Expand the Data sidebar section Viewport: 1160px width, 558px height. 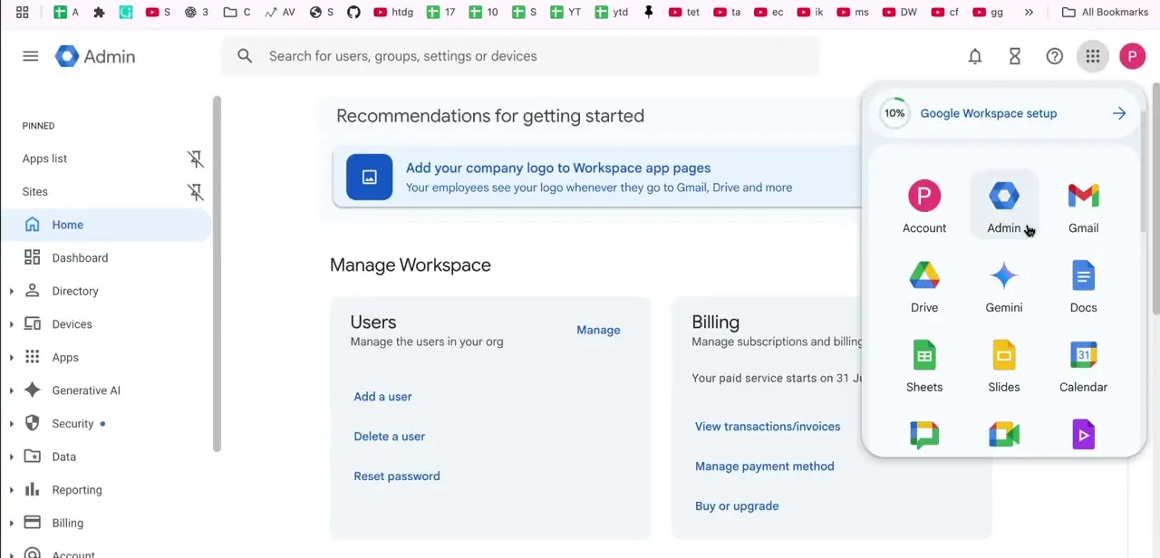pos(12,457)
